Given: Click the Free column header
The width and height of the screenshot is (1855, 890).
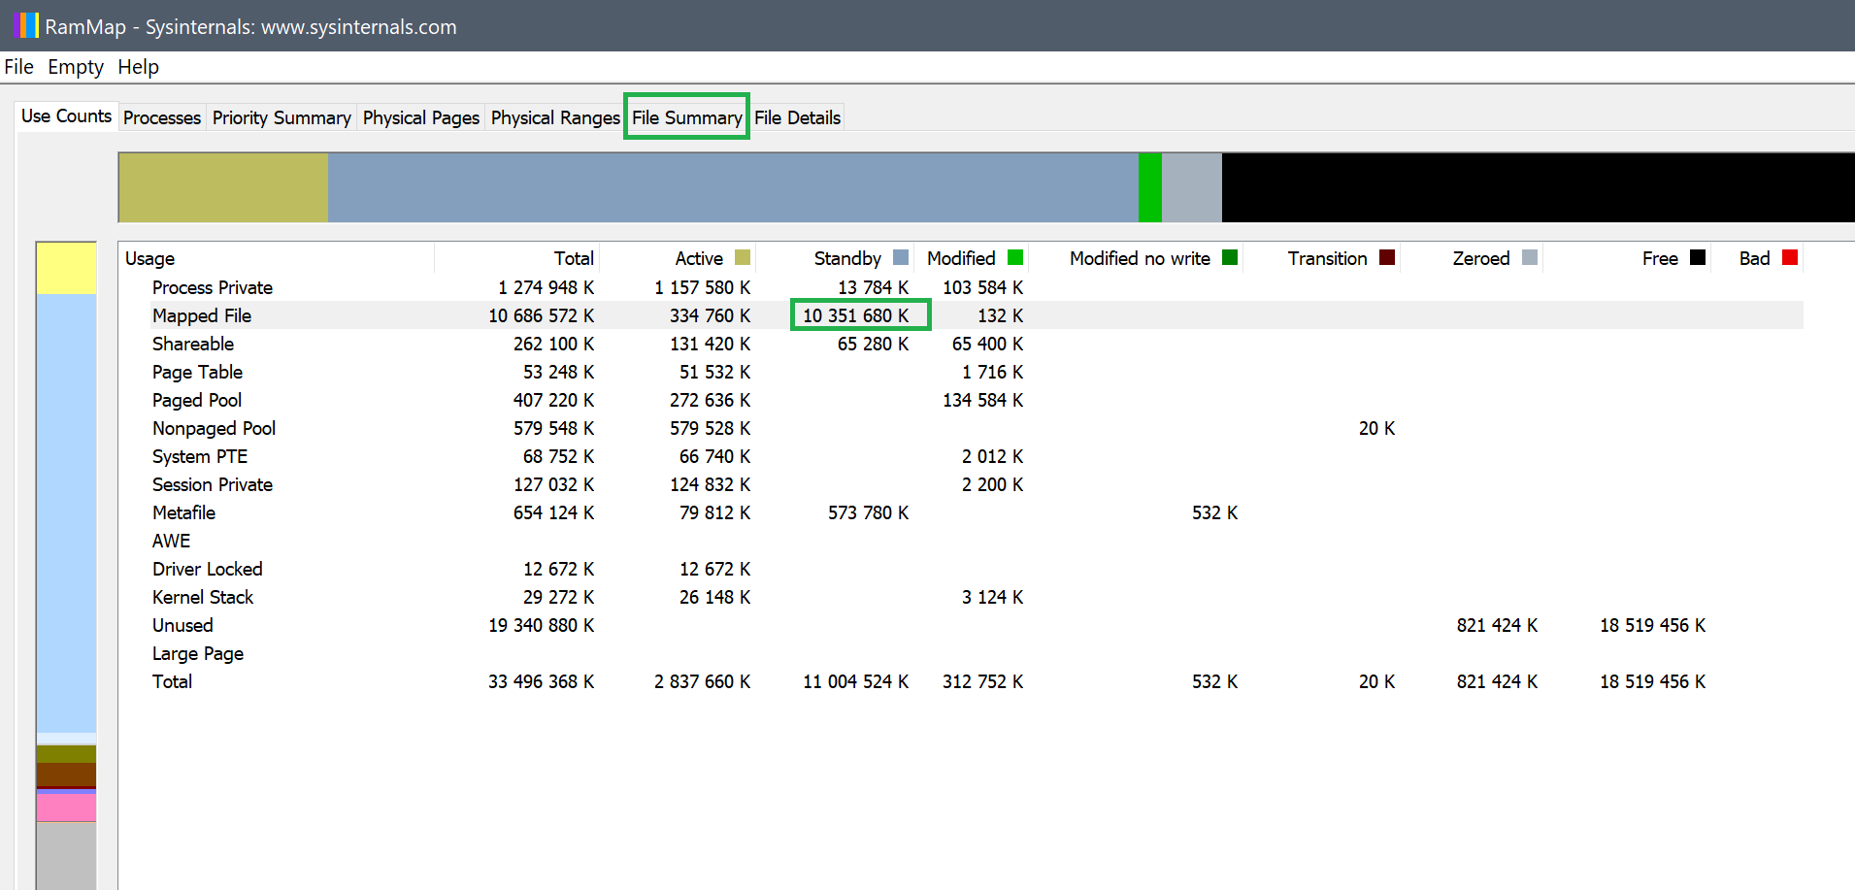Looking at the screenshot, I should click(1627, 258).
